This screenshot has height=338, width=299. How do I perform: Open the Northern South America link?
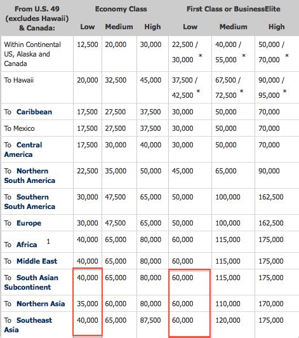click(29, 176)
